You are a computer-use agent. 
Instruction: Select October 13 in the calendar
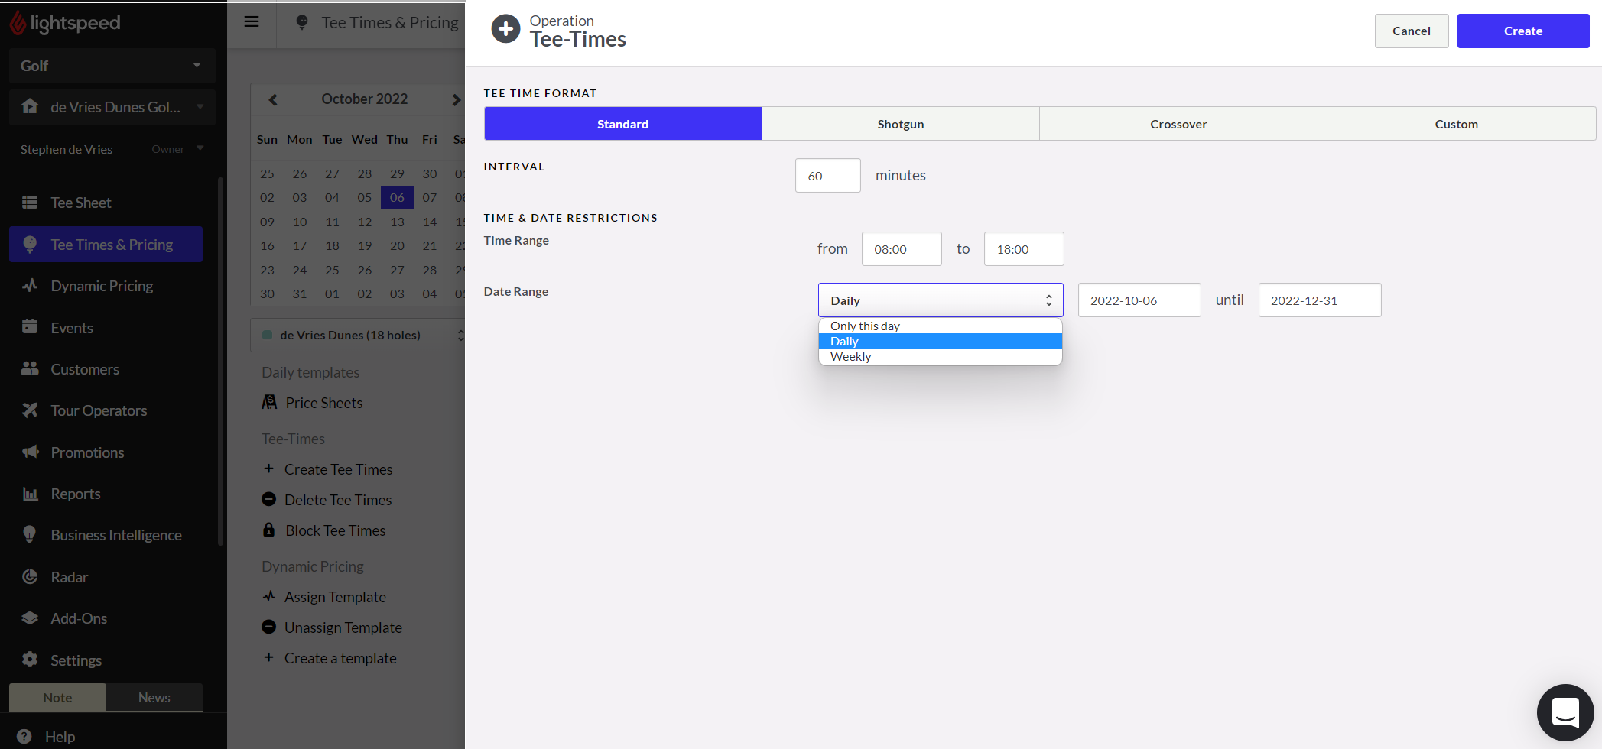coord(397,222)
